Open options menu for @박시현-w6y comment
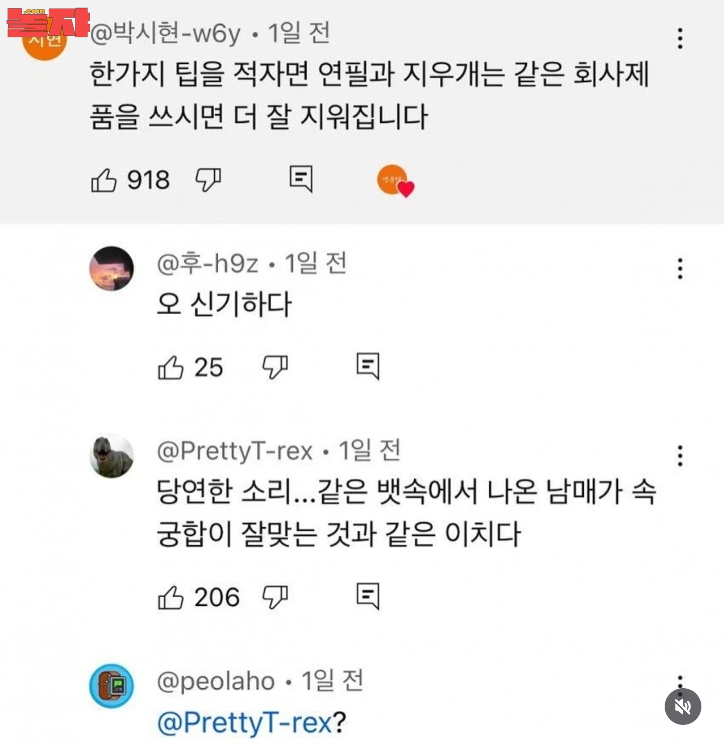The height and width of the screenshot is (745, 724). [x=680, y=38]
